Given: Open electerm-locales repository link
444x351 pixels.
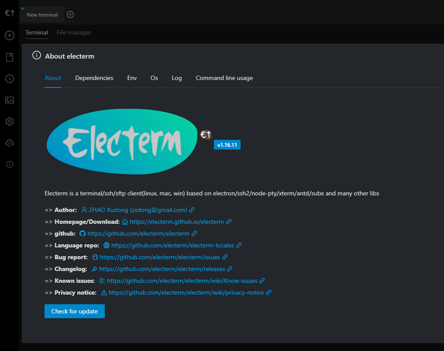Looking at the screenshot, I should point(173,246).
